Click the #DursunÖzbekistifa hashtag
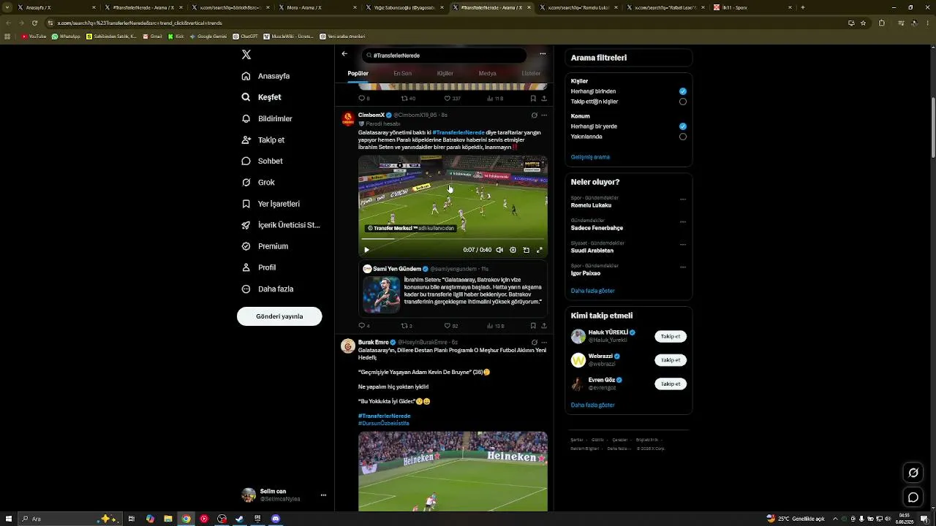The width and height of the screenshot is (936, 526). tap(384, 423)
